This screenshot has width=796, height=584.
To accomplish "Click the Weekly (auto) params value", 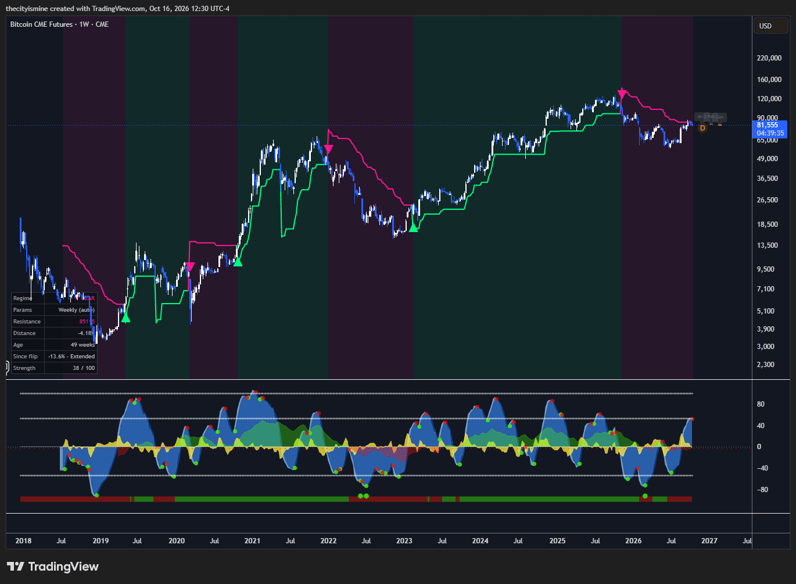I will tap(76, 310).
